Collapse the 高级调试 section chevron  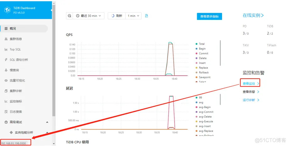47,122
